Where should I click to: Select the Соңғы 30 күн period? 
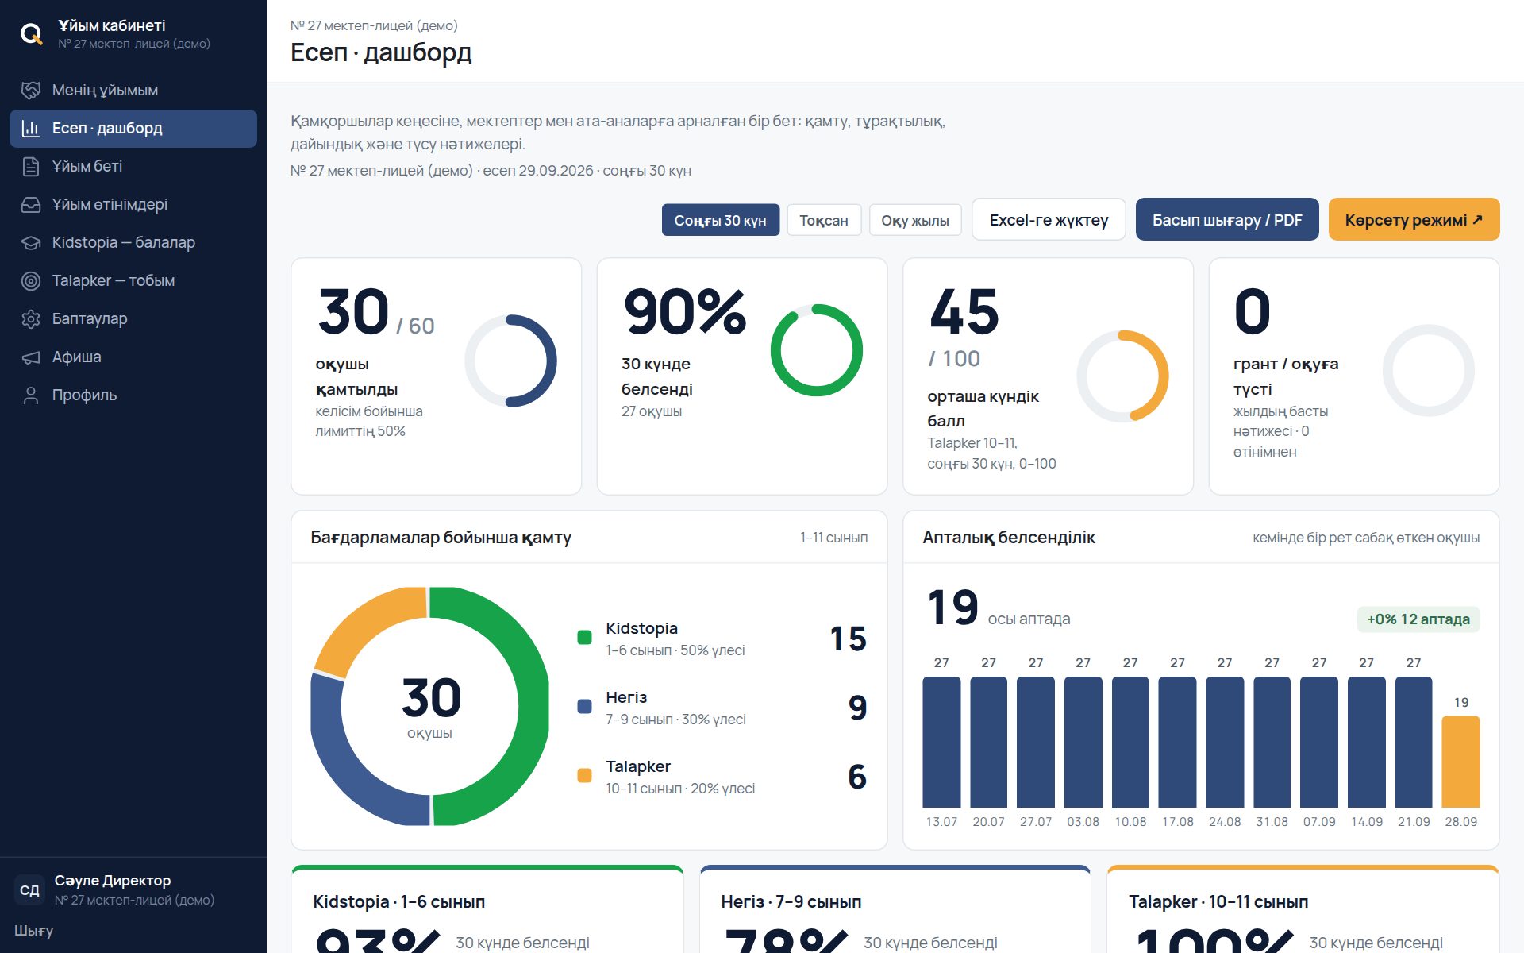[x=720, y=220]
